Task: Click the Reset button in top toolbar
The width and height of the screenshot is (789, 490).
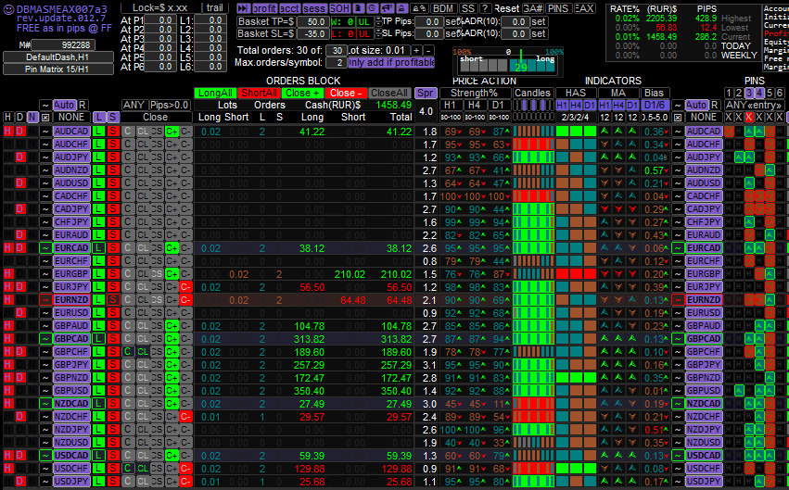Action: click(x=506, y=8)
